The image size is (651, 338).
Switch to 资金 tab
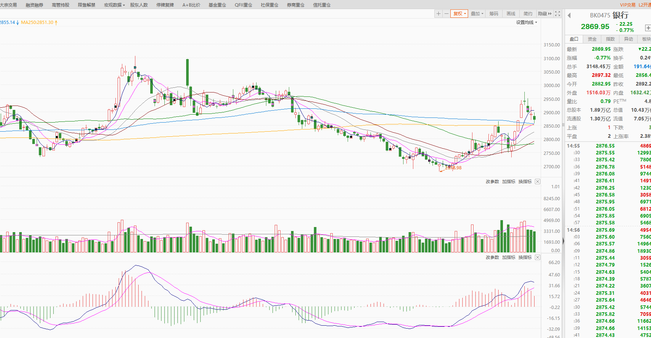592,39
